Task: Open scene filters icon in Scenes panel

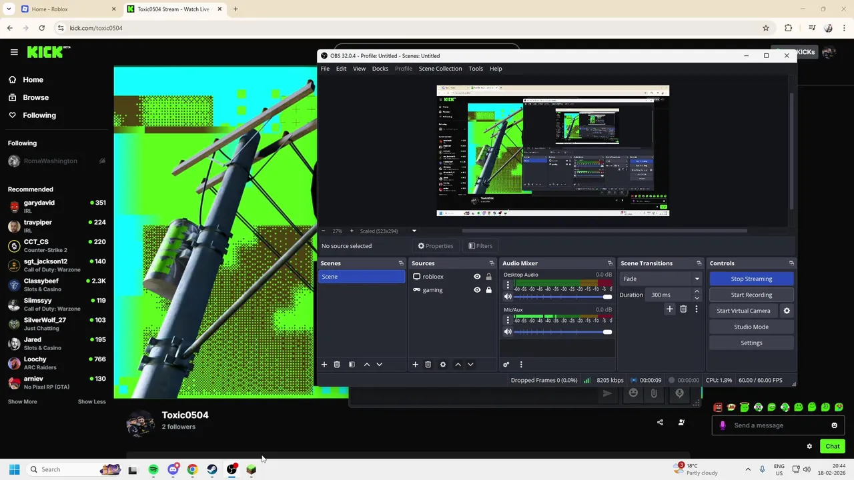Action: click(x=352, y=365)
